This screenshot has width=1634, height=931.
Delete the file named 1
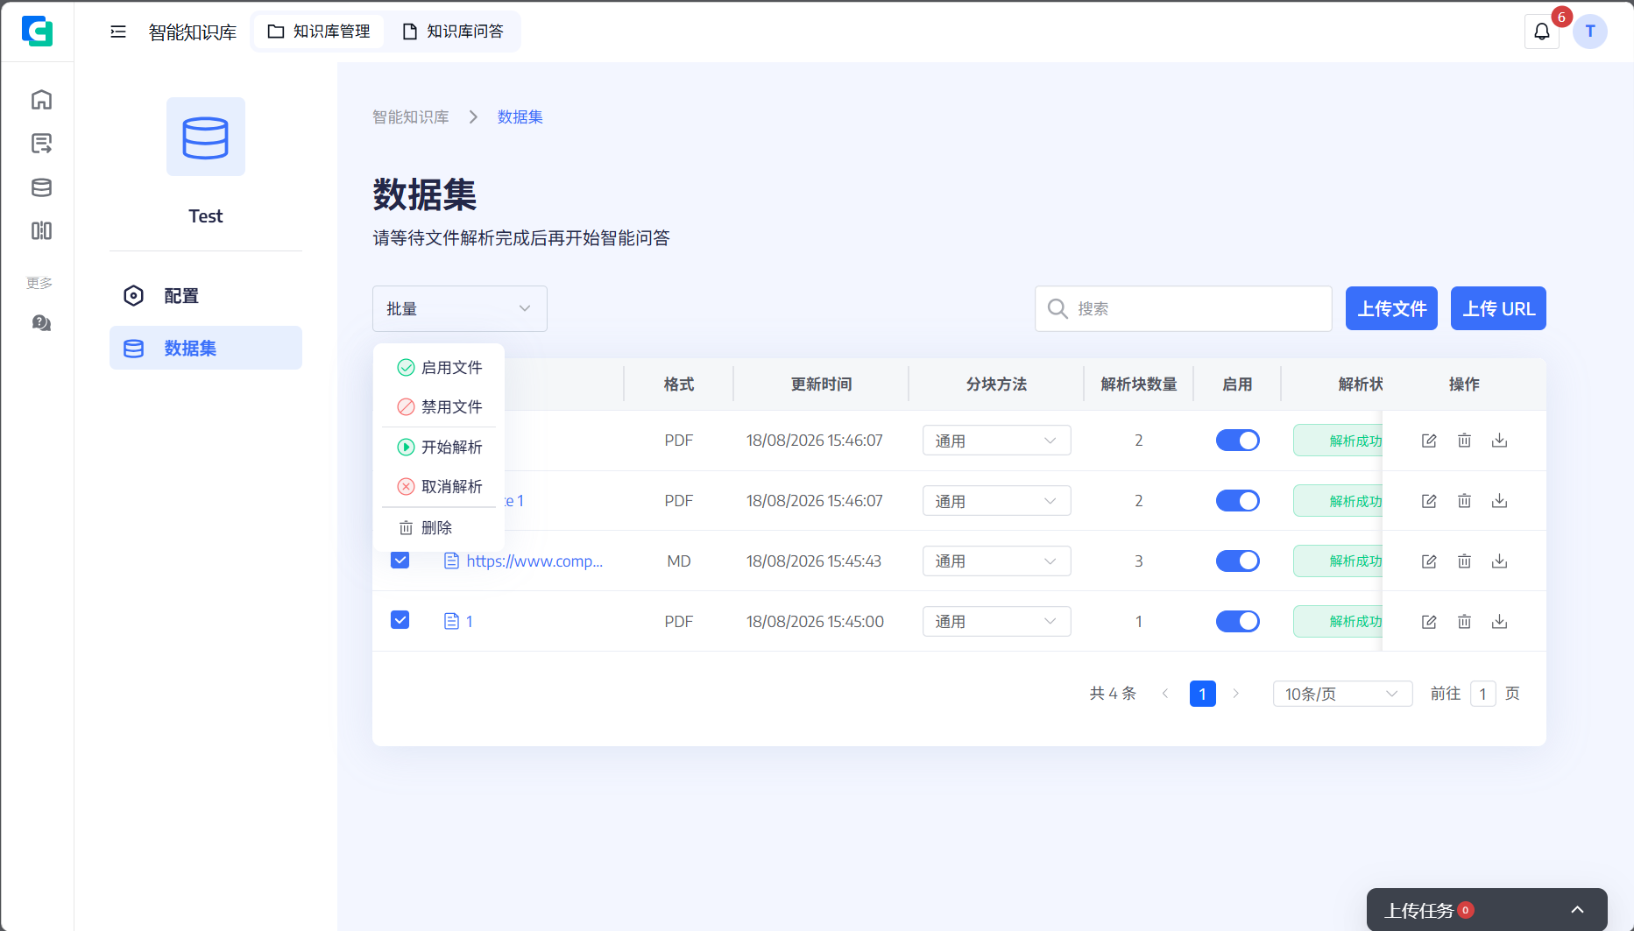[1464, 622]
